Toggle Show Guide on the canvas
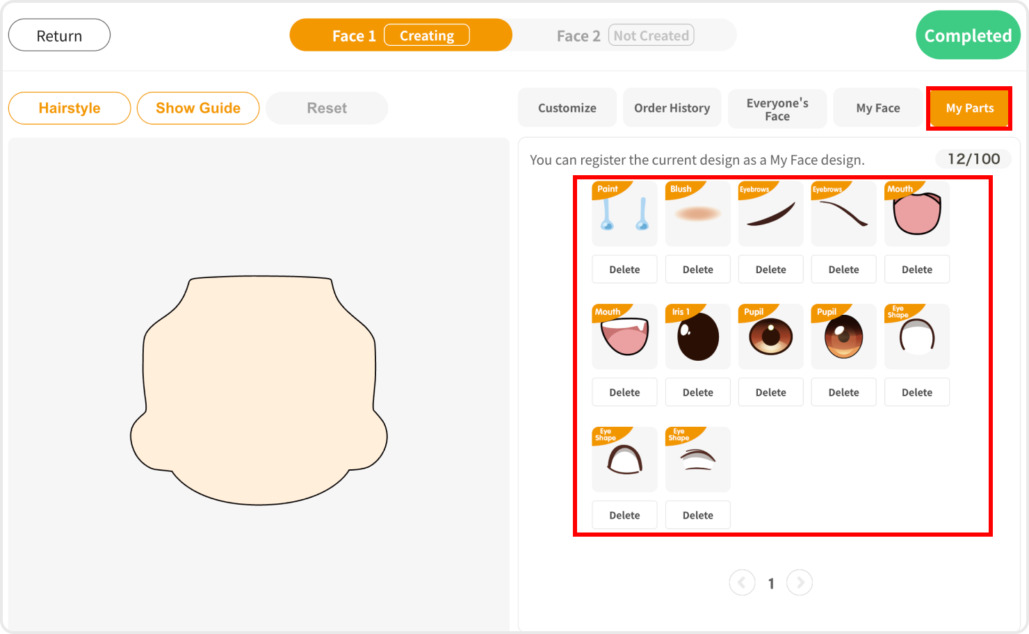Image resolution: width=1029 pixels, height=634 pixels. 198,108
